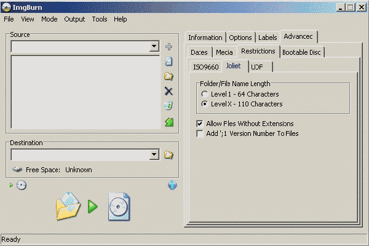The height and width of the screenshot is (246, 369).
Task: Click the add file plus icon
Action: (x=169, y=47)
